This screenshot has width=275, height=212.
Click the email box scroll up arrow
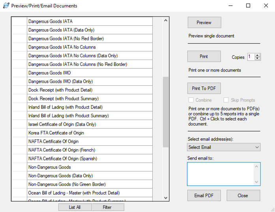pos(256,166)
